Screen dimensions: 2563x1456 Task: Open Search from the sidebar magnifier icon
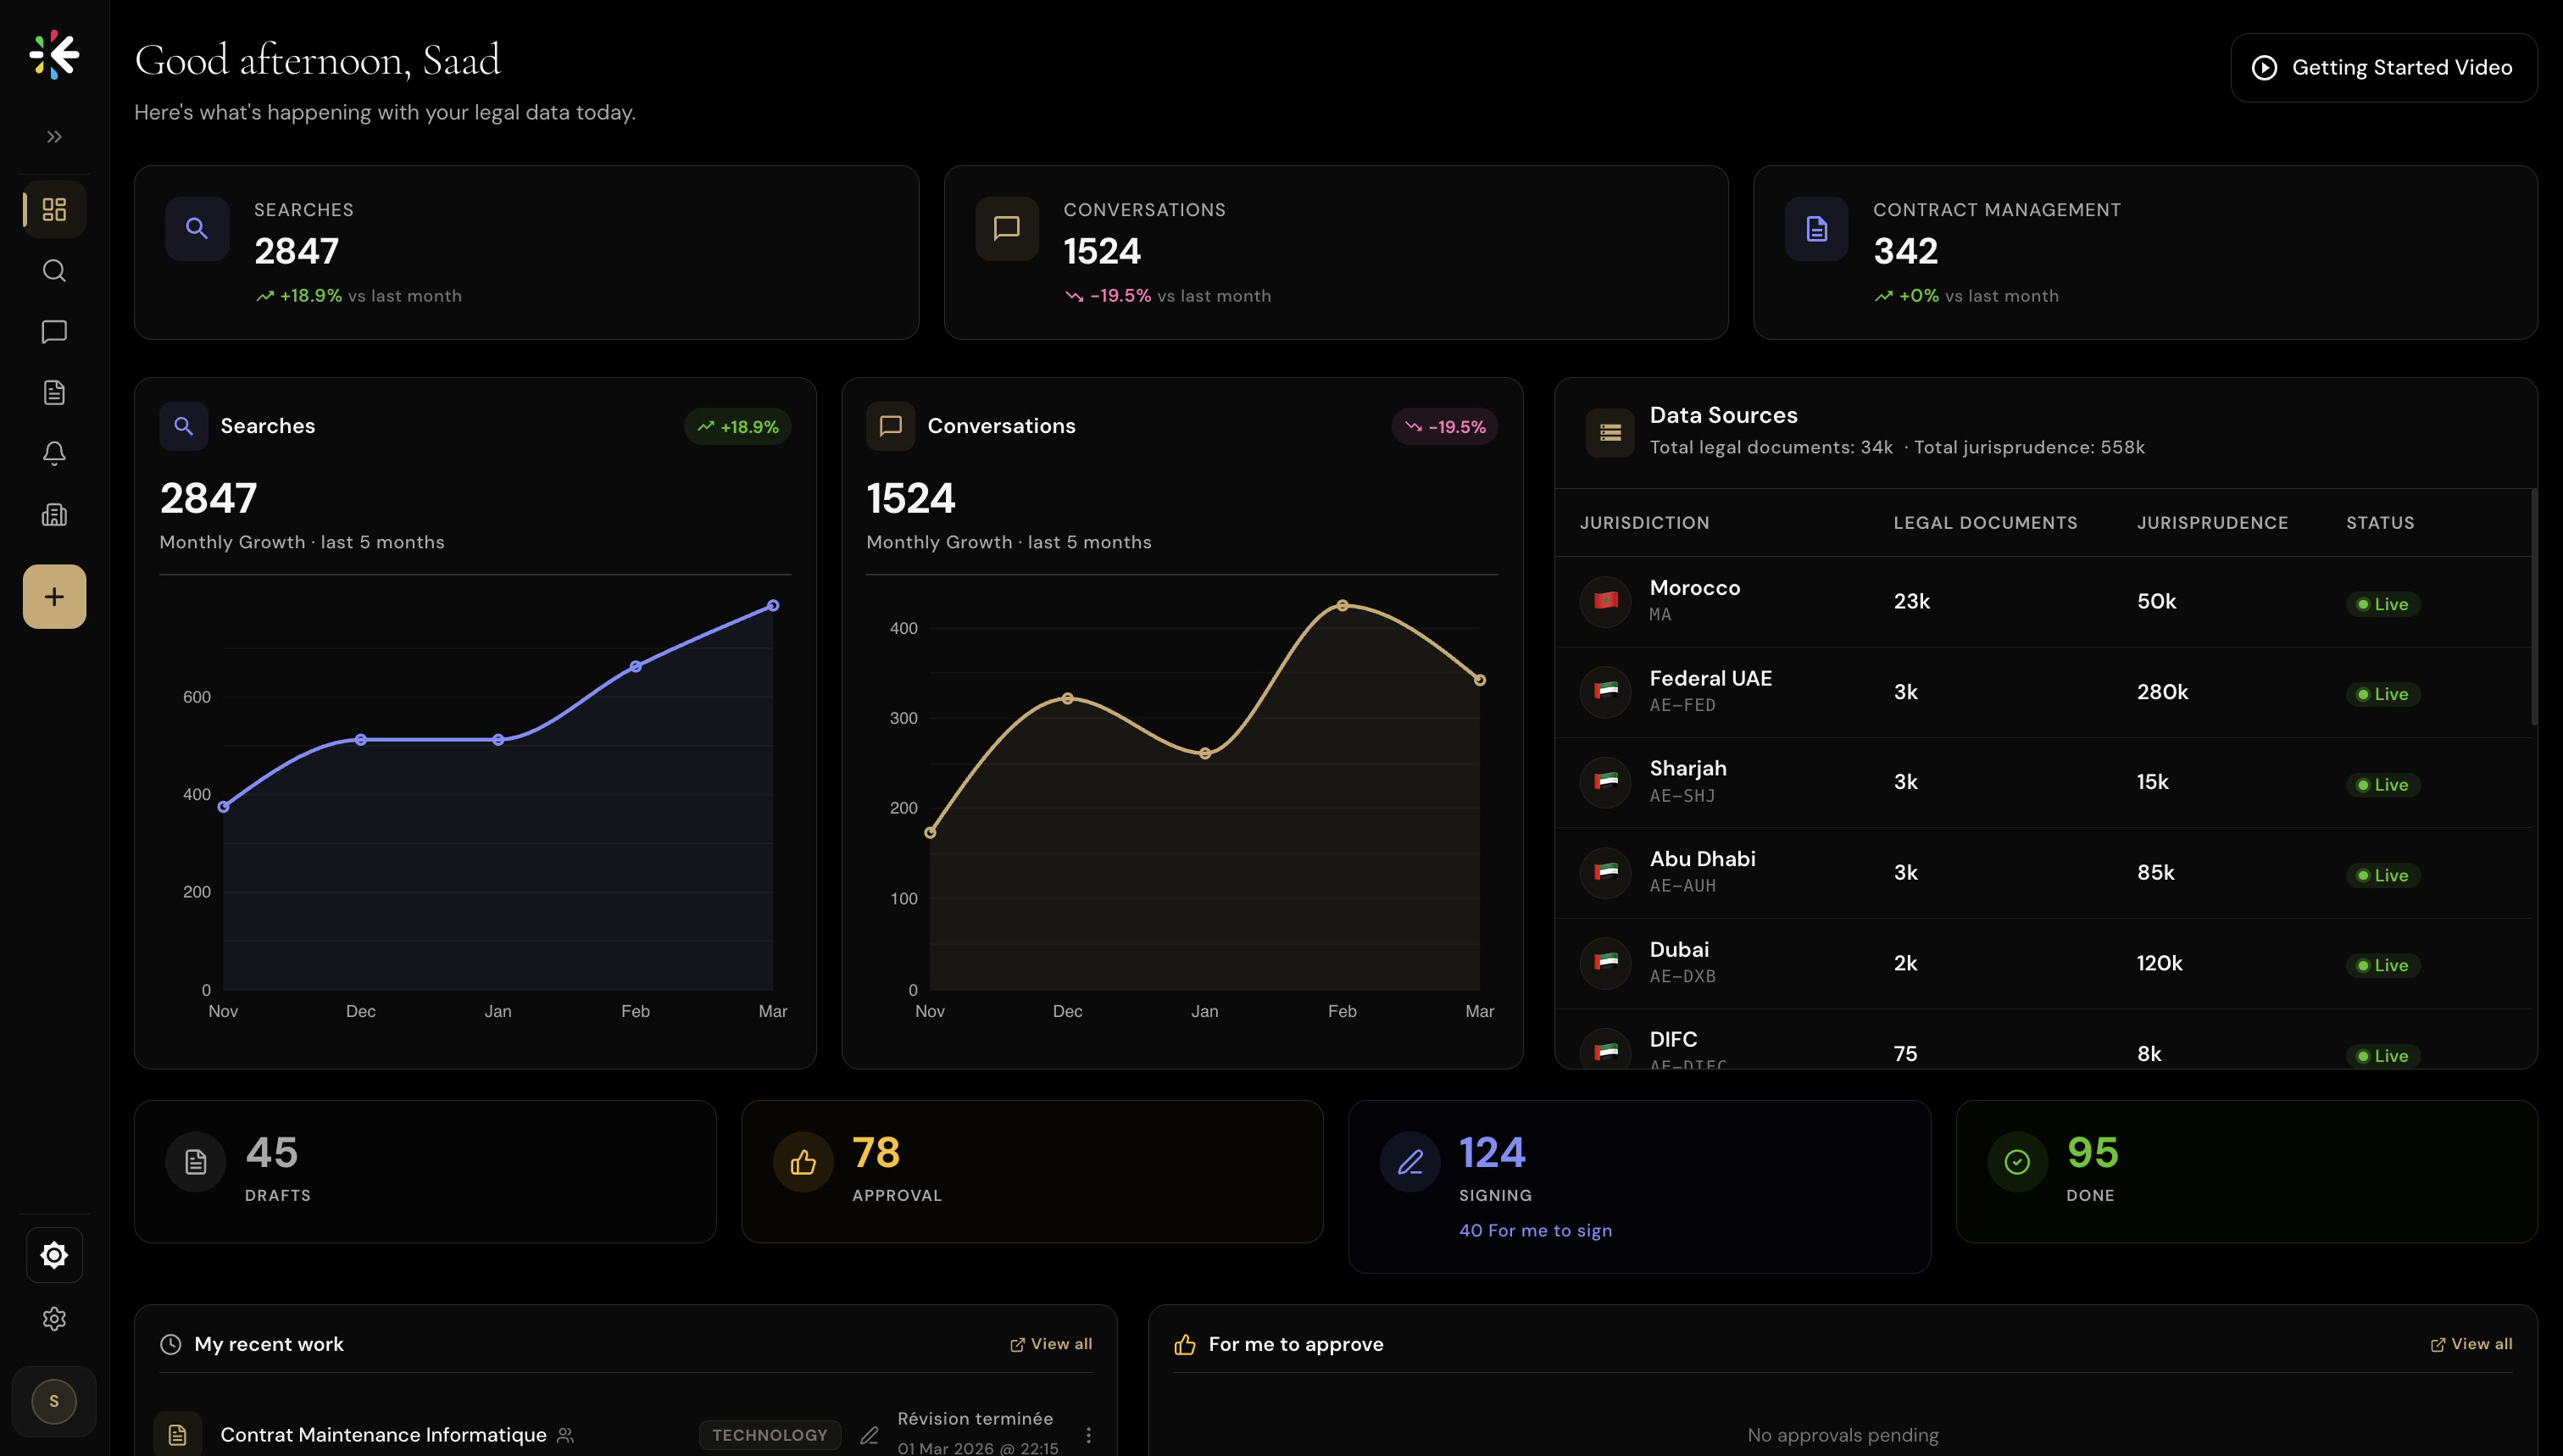[54, 271]
